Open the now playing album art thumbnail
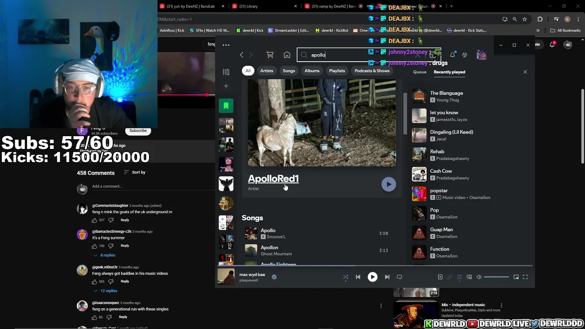Image resolution: width=585 pixels, height=329 pixels. (226, 276)
